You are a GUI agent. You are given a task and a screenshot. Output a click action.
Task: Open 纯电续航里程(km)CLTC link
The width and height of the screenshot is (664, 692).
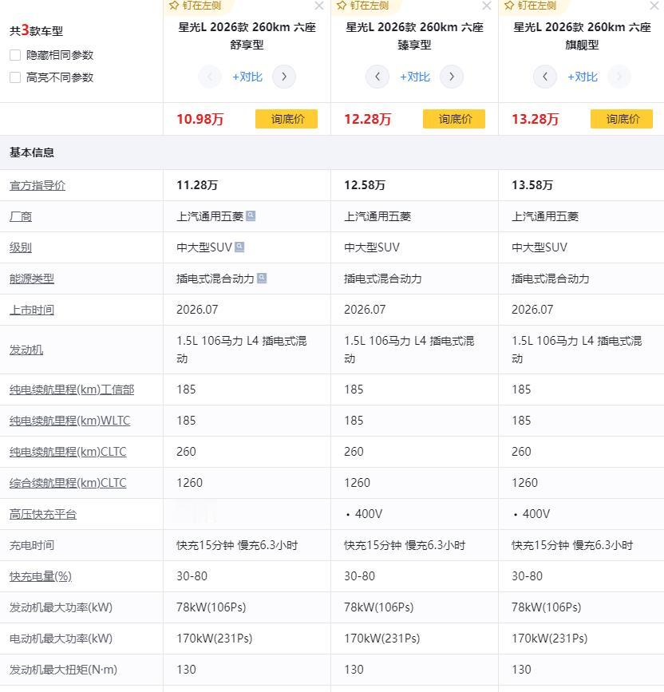(68, 452)
